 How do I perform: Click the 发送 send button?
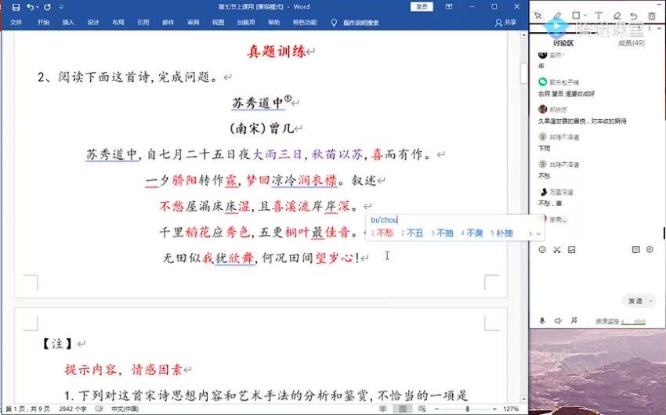pos(635,301)
